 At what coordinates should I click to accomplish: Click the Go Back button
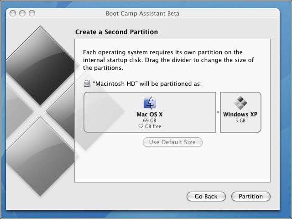tap(206, 196)
